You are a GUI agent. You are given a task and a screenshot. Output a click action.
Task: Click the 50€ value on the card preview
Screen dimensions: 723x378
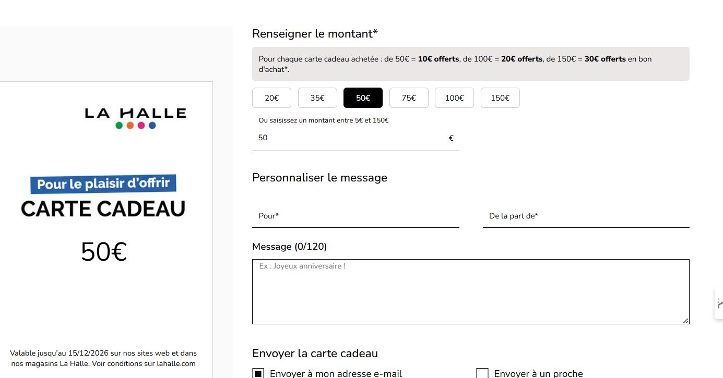103,252
